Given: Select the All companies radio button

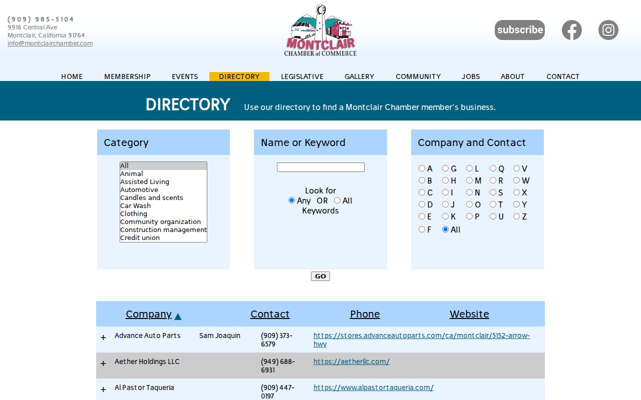Looking at the screenshot, I should coord(445,229).
